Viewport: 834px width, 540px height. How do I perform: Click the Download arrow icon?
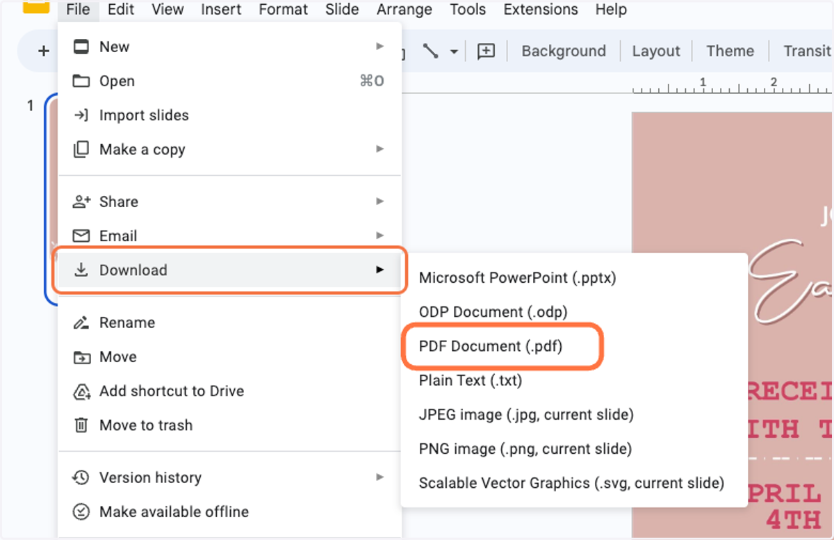[81, 270]
